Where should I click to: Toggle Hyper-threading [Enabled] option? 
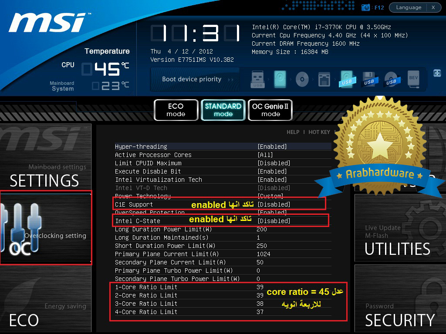click(223, 147)
